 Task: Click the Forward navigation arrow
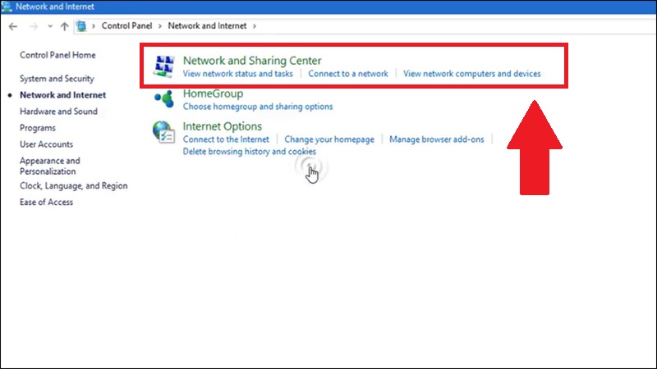[x=33, y=26]
